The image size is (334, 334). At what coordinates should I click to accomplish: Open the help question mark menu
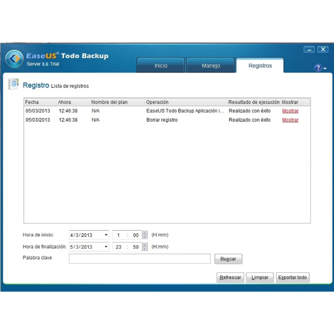click(x=318, y=68)
